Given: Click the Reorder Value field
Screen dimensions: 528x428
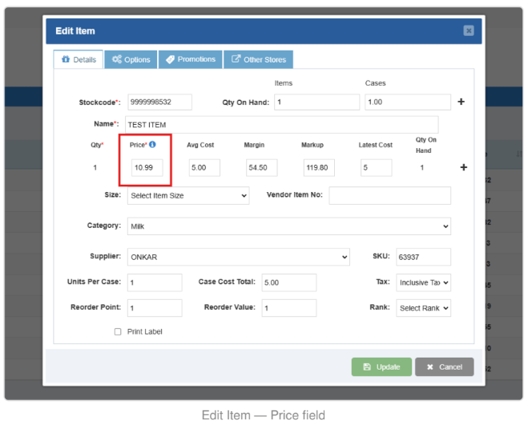Looking at the screenshot, I should tap(289, 308).
